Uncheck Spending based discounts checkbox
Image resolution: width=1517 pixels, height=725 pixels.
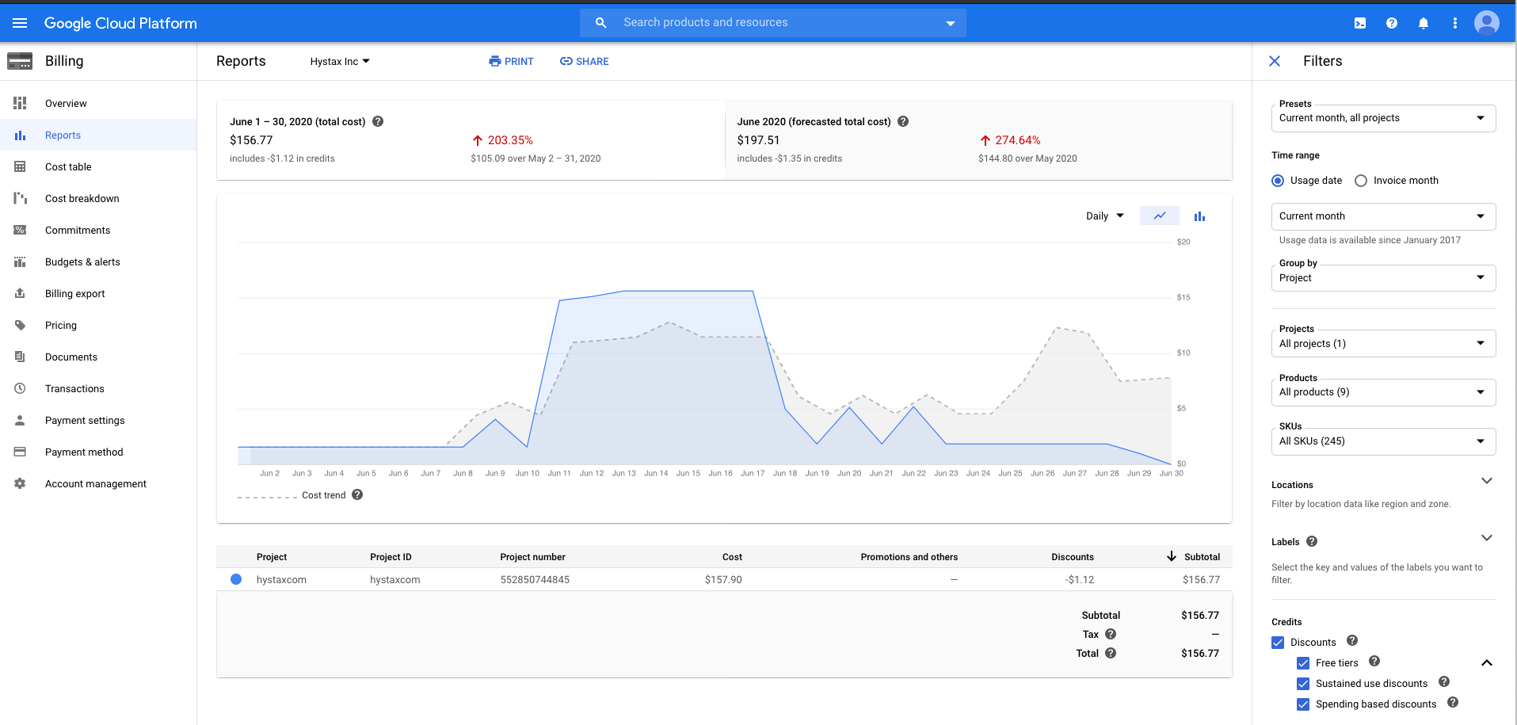coord(1303,704)
